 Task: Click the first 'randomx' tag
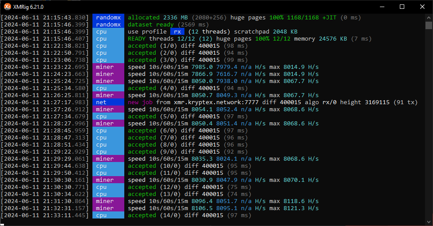(108, 18)
